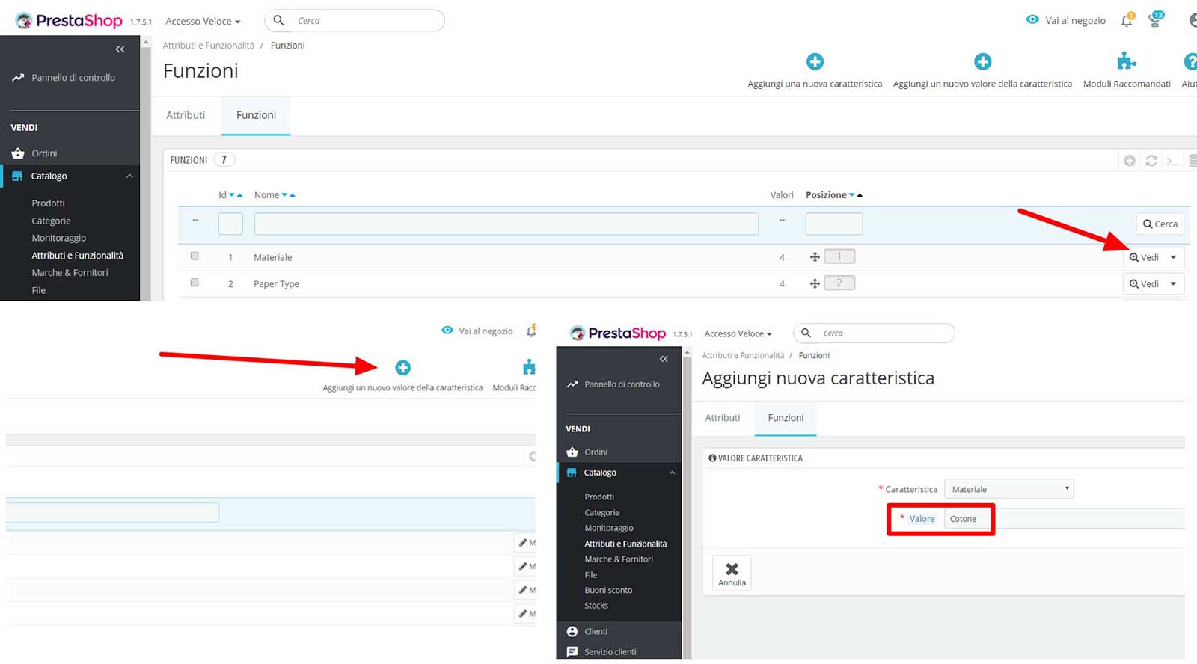Click PrestaShop logo on 'Aggiungi nuova caratteristica' page
Viewport: 1197px width, 664px height.
618,333
